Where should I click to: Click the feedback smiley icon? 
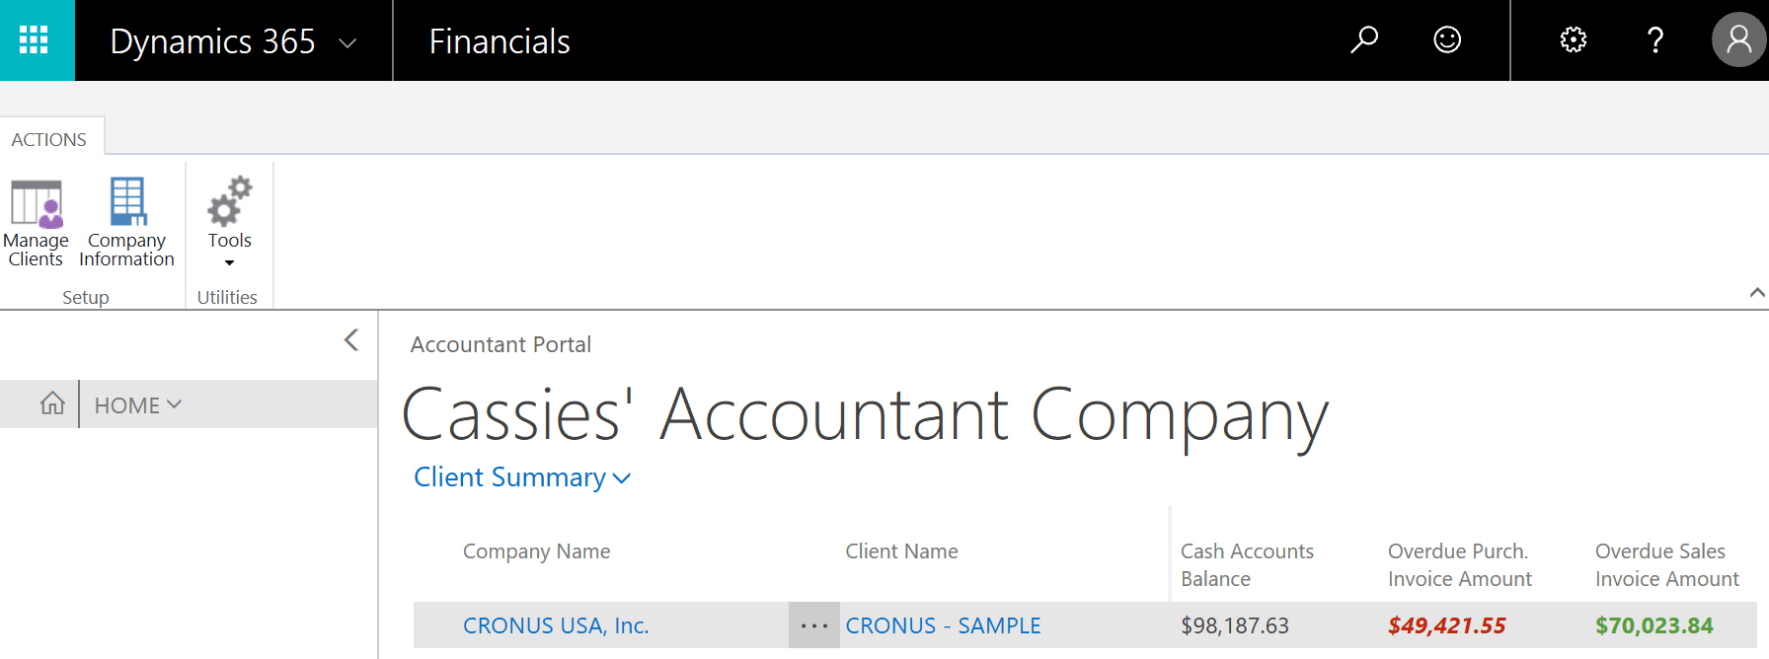pos(1446,39)
